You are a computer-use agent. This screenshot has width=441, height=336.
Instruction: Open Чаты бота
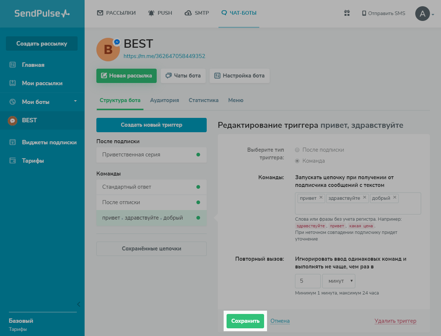click(183, 76)
